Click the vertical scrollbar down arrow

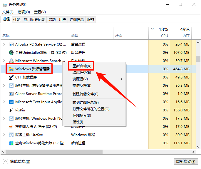(x=198, y=147)
